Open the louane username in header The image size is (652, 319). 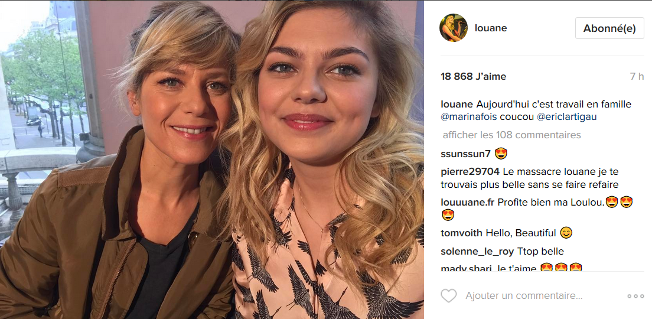pos(491,28)
